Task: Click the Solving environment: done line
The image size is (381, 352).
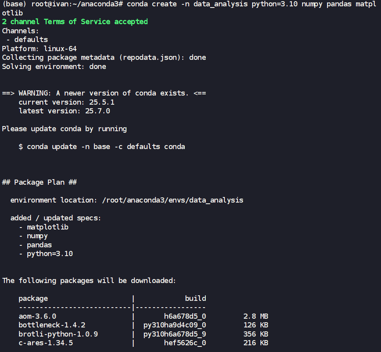Action: point(54,67)
